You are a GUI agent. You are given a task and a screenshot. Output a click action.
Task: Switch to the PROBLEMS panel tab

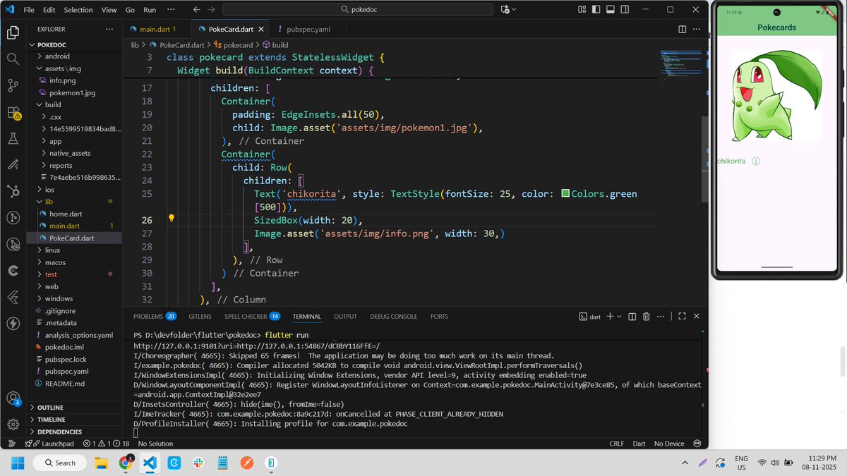(x=155, y=317)
